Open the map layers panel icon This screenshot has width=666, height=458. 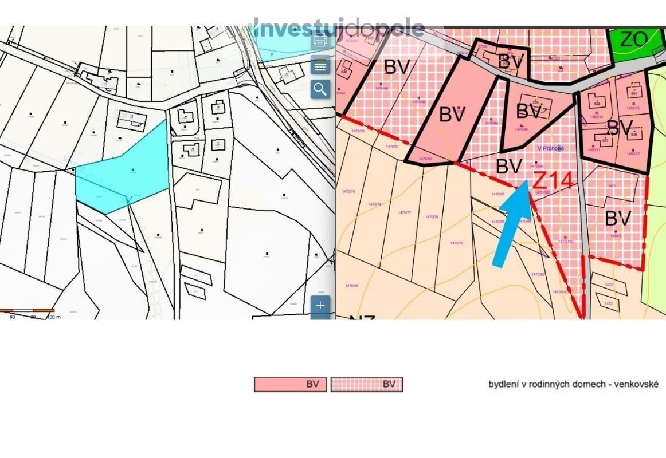(x=320, y=65)
